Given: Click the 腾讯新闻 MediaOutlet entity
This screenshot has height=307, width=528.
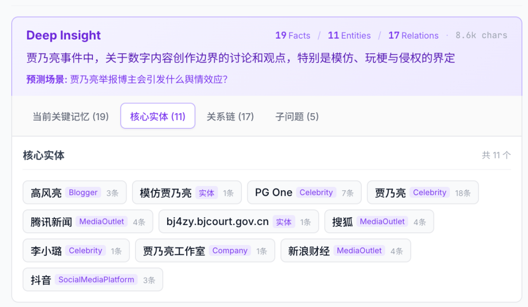Looking at the screenshot, I should point(88,222).
